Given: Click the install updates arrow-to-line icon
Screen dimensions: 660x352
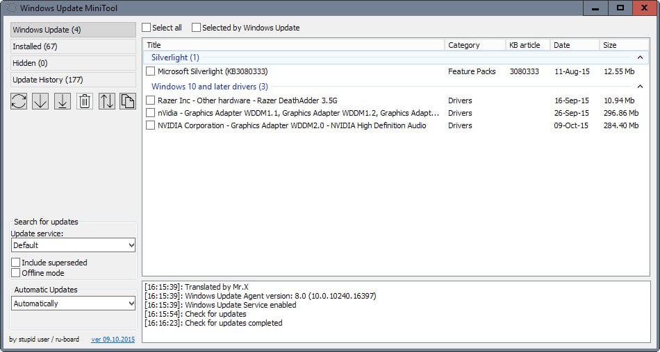Looking at the screenshot, I should 63,101.
